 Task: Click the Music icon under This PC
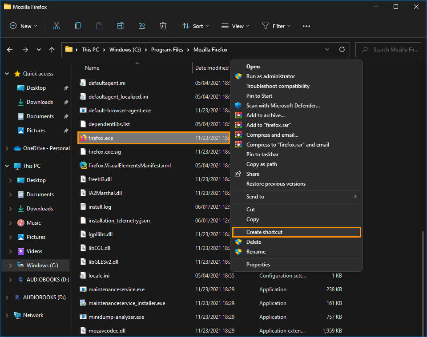tap(21, 223)
